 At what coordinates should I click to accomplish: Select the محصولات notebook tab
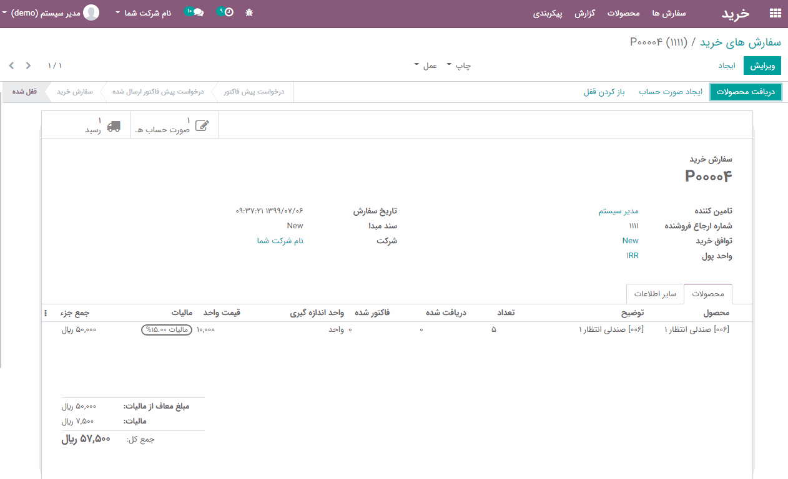(x=708, y=293)
